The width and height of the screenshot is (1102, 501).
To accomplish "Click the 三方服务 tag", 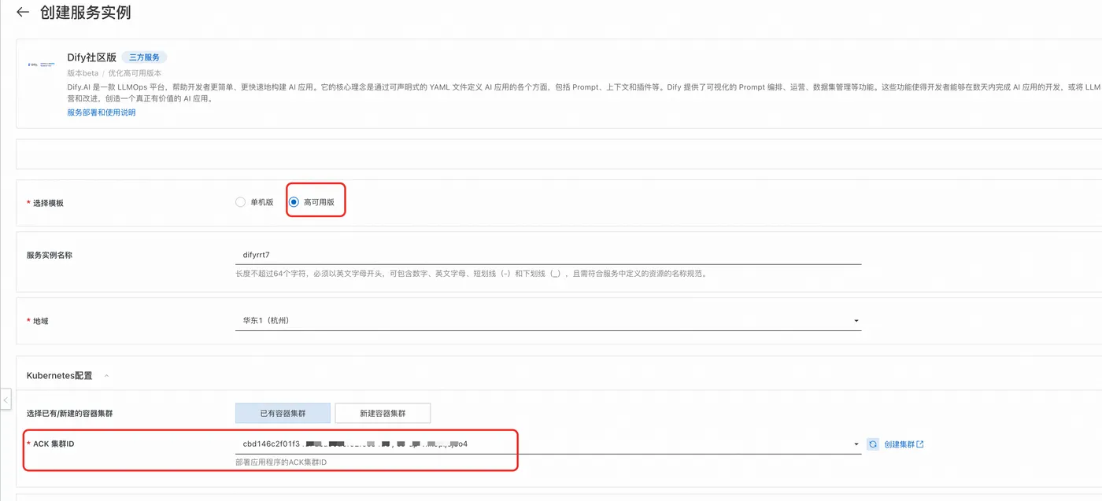I will (144, 57).
